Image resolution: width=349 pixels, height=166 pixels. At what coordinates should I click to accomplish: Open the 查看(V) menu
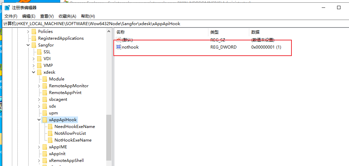pos(47,16)
